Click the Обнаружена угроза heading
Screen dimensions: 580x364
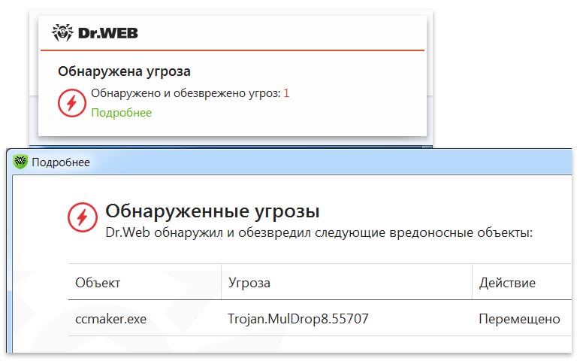[124, 71]
